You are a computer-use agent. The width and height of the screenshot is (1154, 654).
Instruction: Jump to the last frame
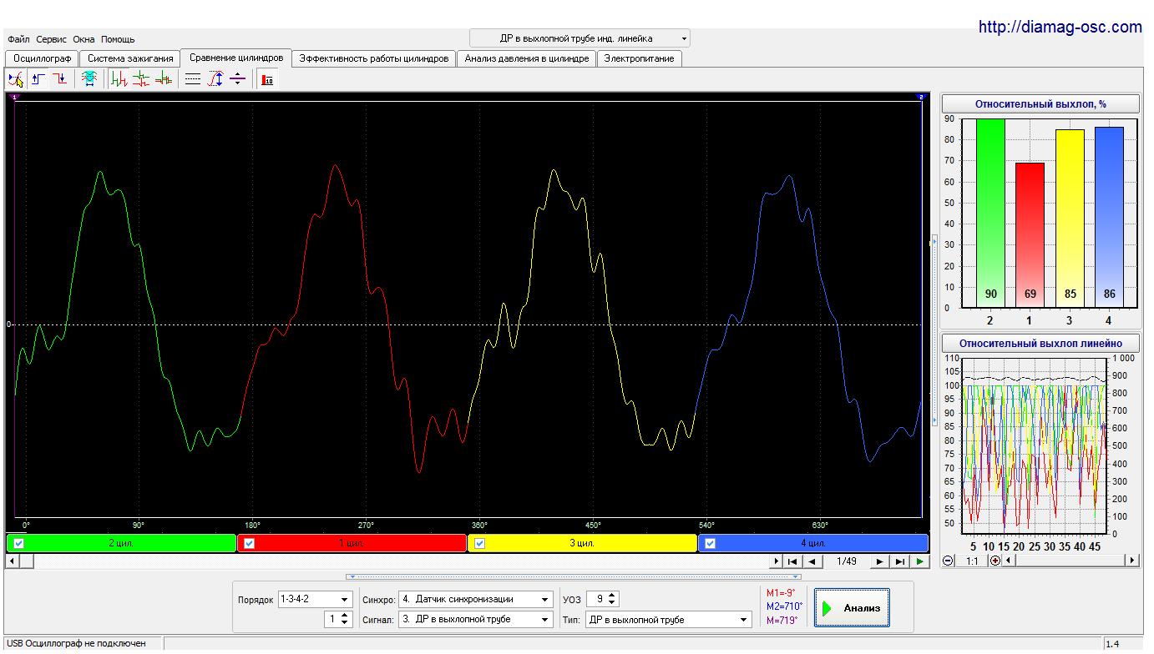coord(900,561)
